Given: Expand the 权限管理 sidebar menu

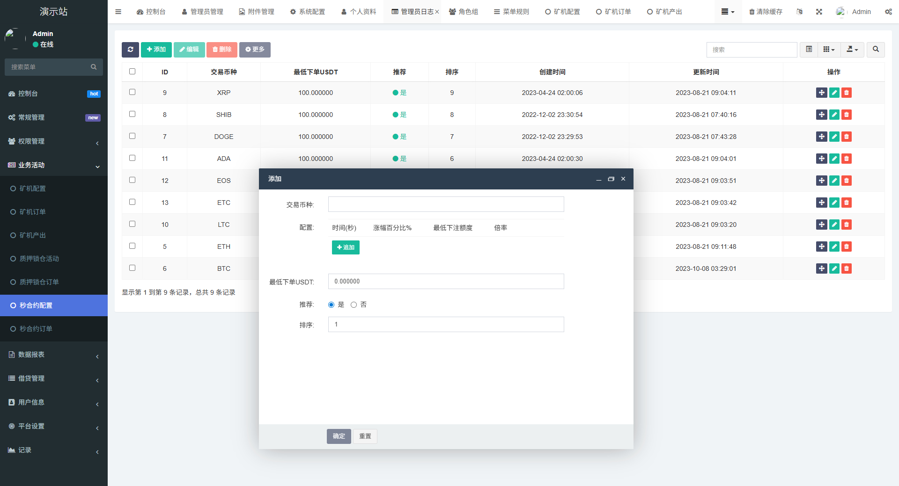Looking at the screenshot, I should pyautogui.click(x=53, y=141).
